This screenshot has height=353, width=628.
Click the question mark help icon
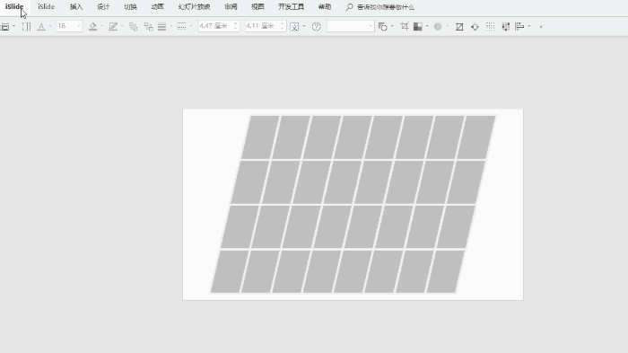coord(317,26)
